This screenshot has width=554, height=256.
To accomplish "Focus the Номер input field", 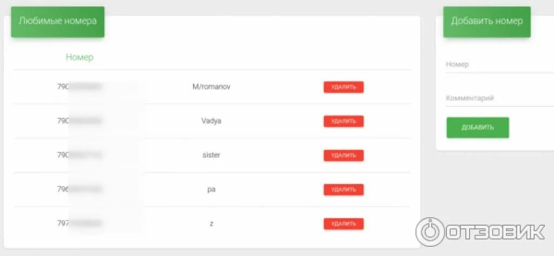I will pyautogui.click(x=499, y=64).
